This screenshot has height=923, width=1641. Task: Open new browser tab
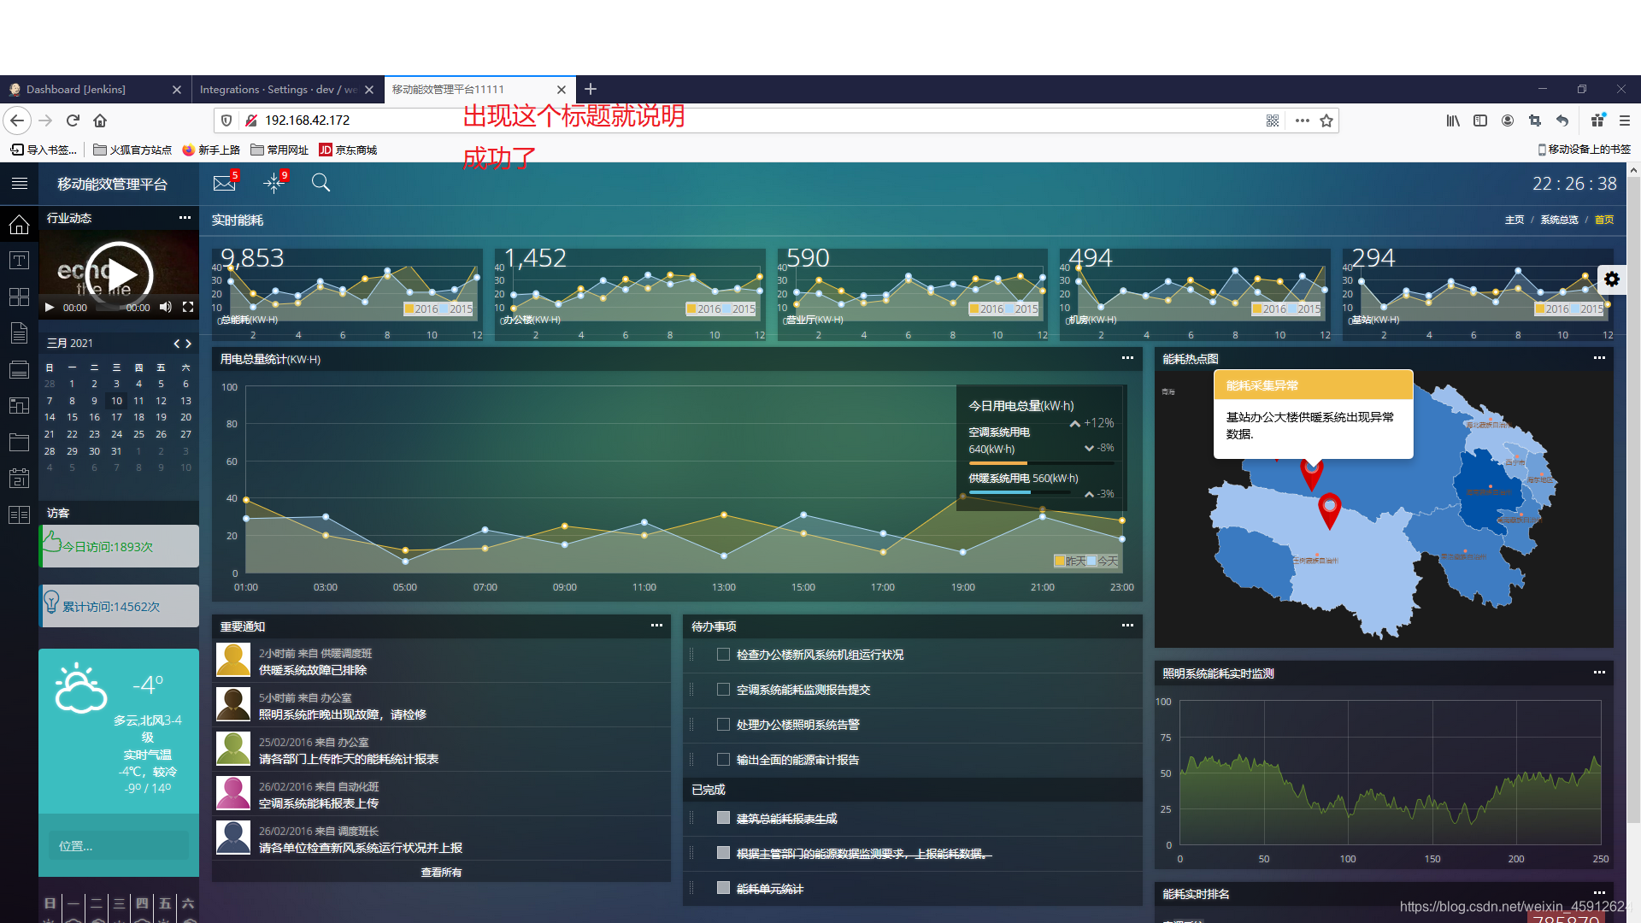pos(591,89)
